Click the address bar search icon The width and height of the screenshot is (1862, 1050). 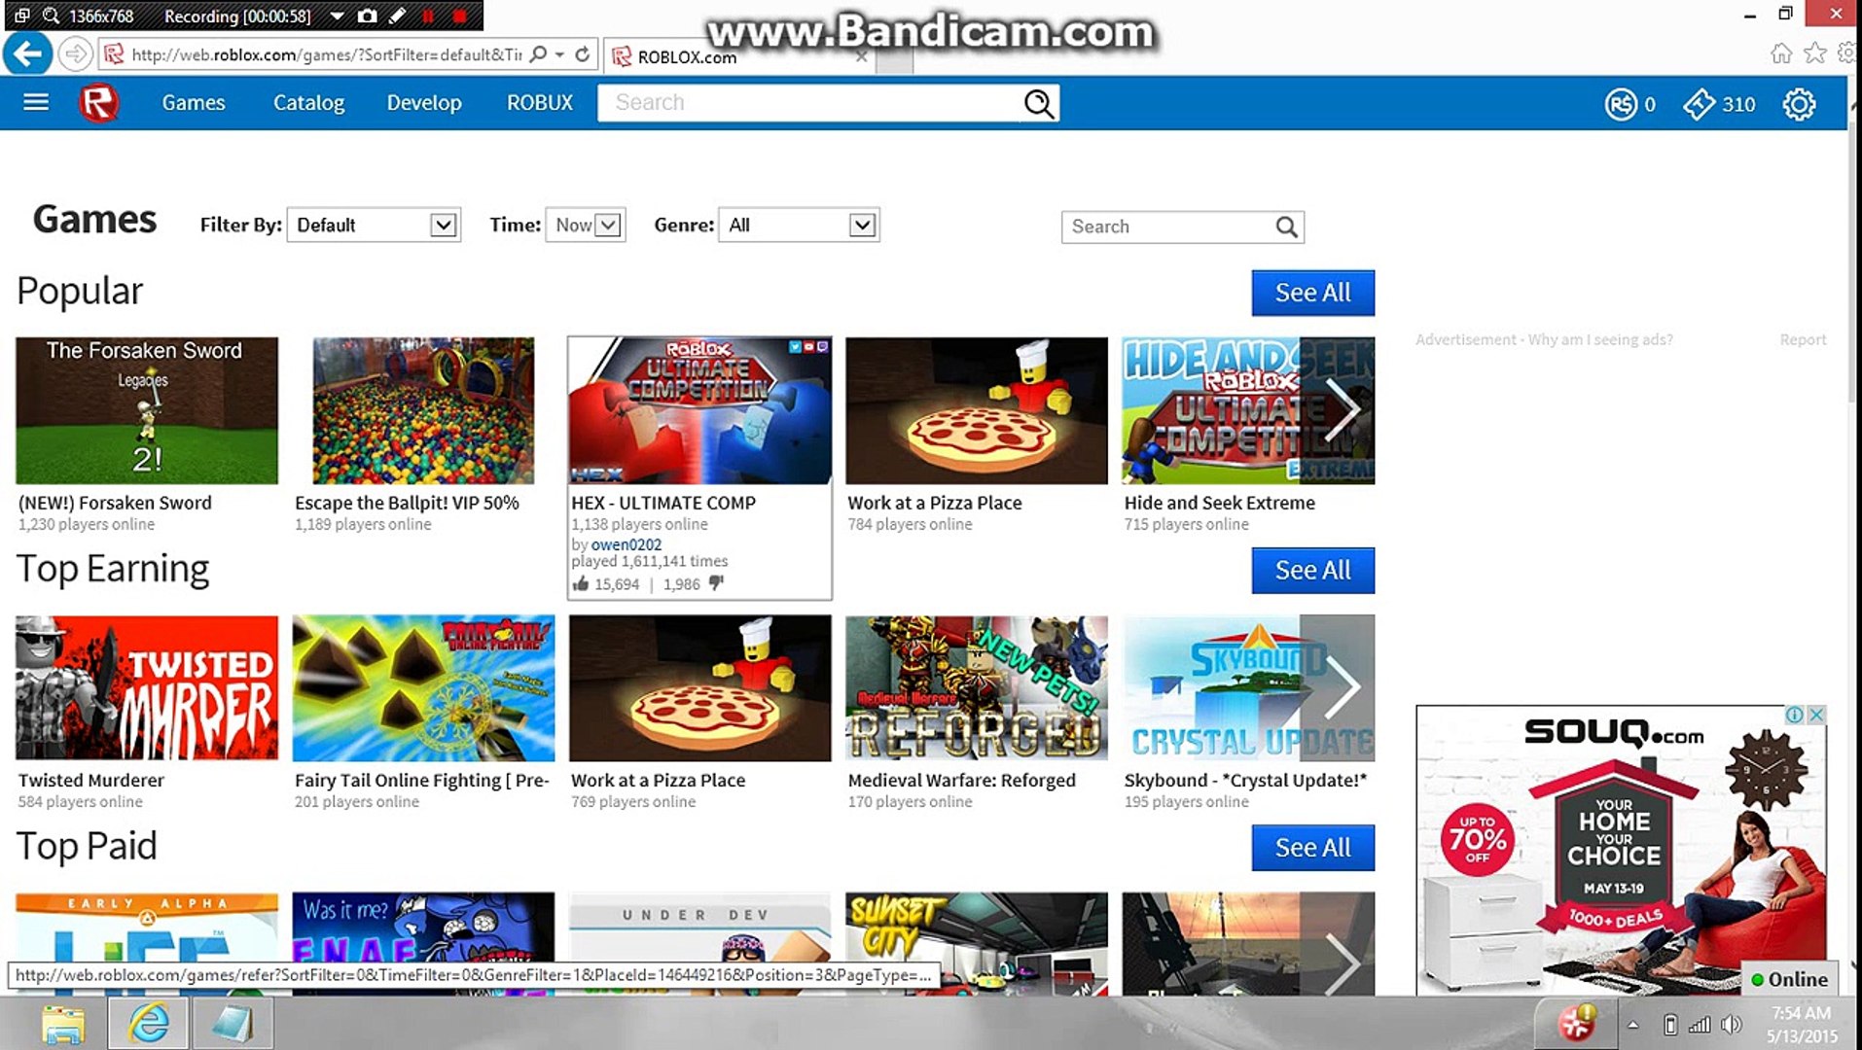click(538, 54)
